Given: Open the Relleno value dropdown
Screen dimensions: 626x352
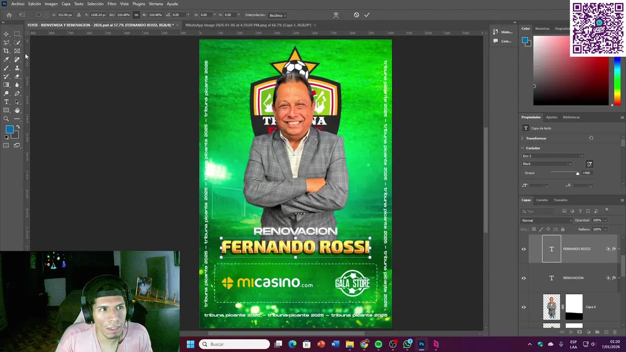Looking at the screenshot, I should pos(605,229).
